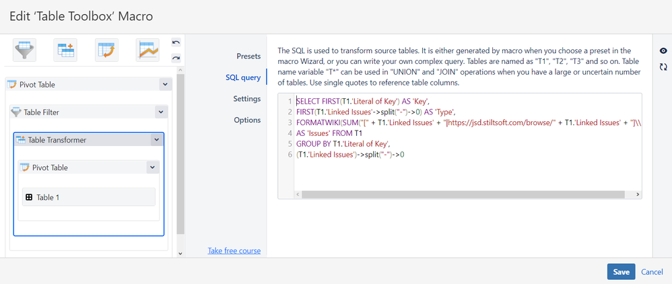The height and width of the screenshot is (284, 672).
Task: Click left arrow of SQL editor scrollbar
Action: click(x=298, y=194)
